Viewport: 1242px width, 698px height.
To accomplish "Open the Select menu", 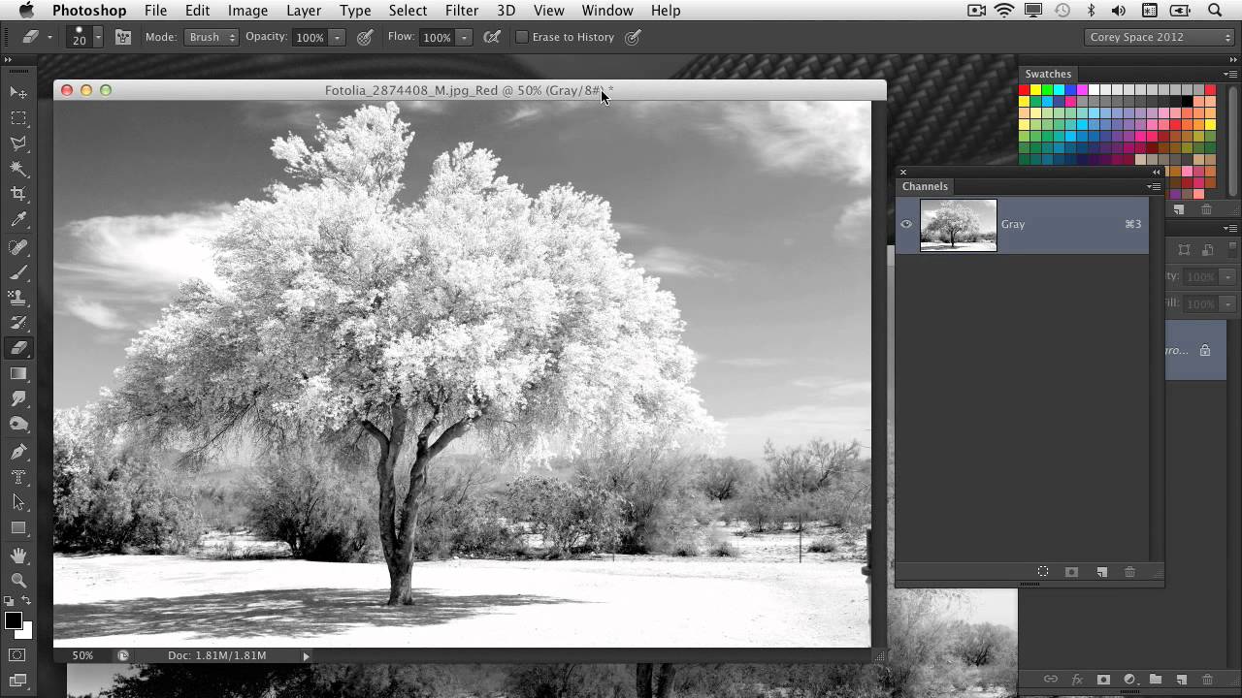I will tap(408, 10).
